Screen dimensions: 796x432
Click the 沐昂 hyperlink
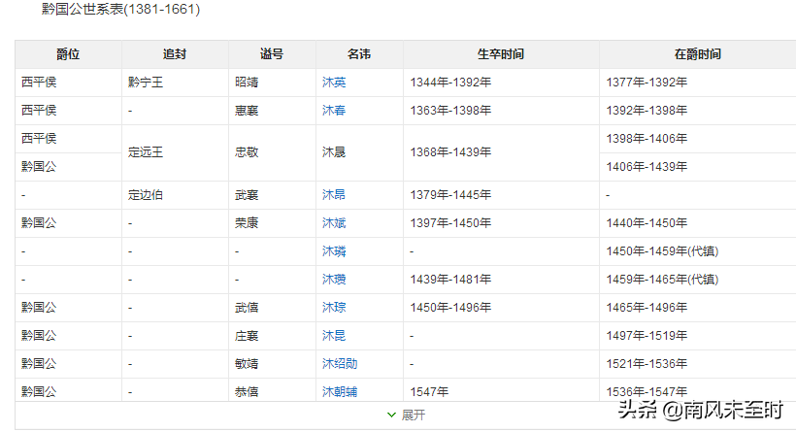(x=334, y=195)
